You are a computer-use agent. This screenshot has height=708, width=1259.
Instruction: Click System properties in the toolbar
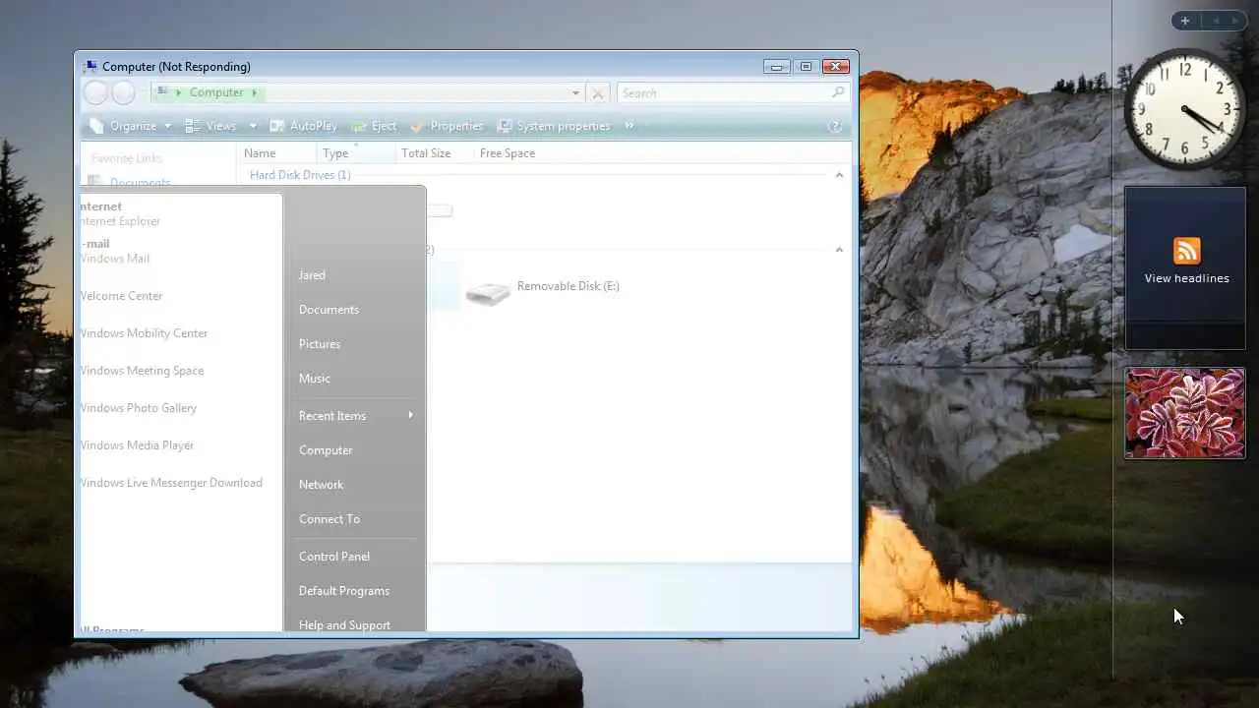[x=554, y=126]
